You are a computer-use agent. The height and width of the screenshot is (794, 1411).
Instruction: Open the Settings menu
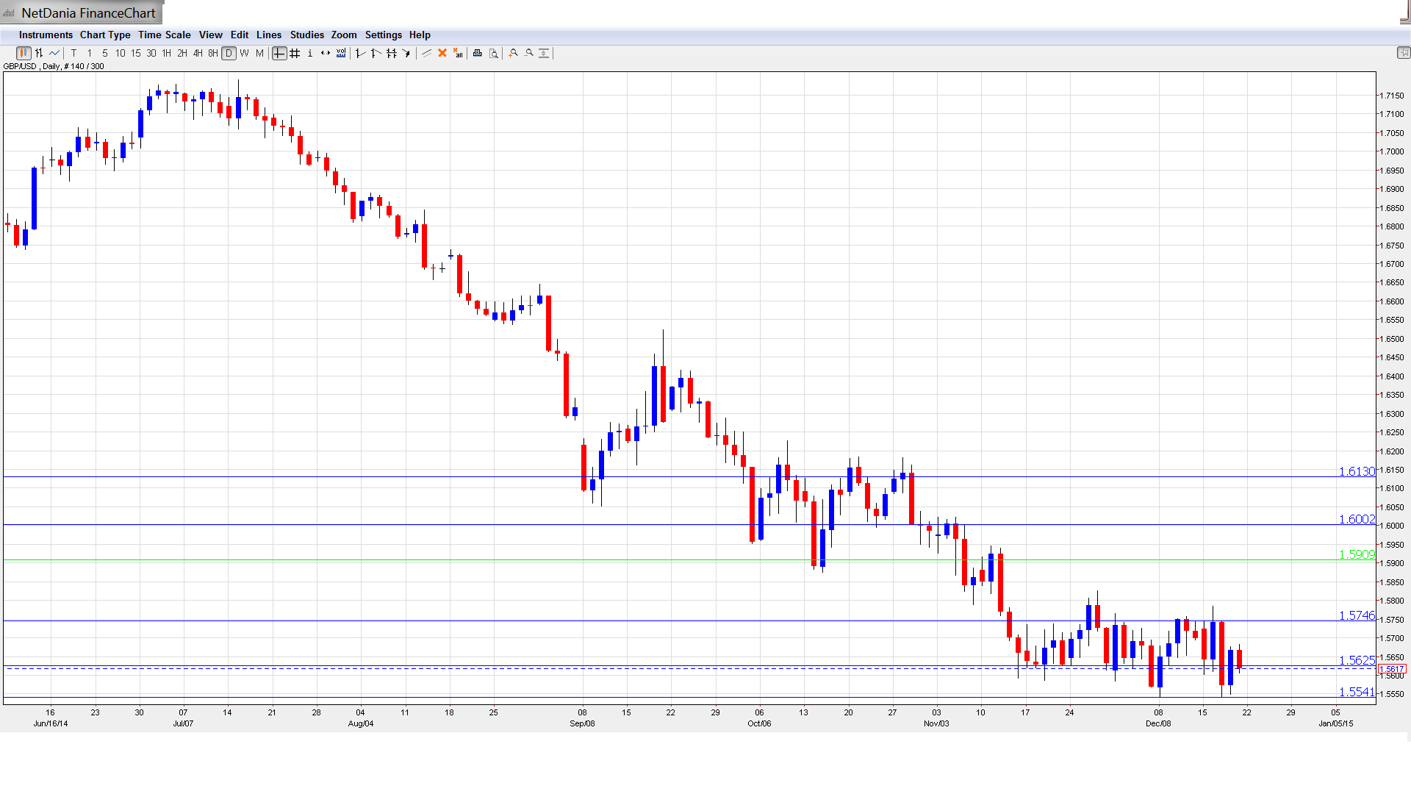click(x=383, y=35)
